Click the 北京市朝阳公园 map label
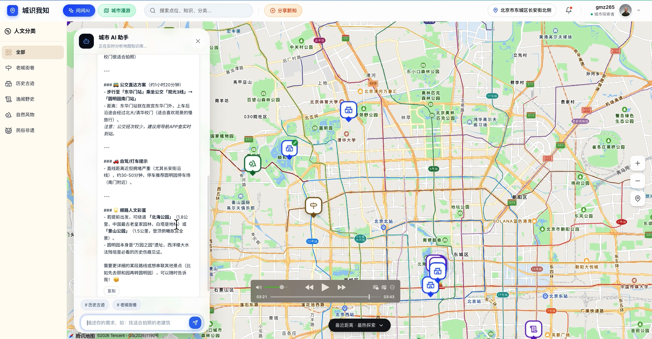 coord(563,229)
